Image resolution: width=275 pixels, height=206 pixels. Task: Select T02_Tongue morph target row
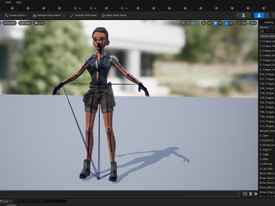(x=267, y=84)
